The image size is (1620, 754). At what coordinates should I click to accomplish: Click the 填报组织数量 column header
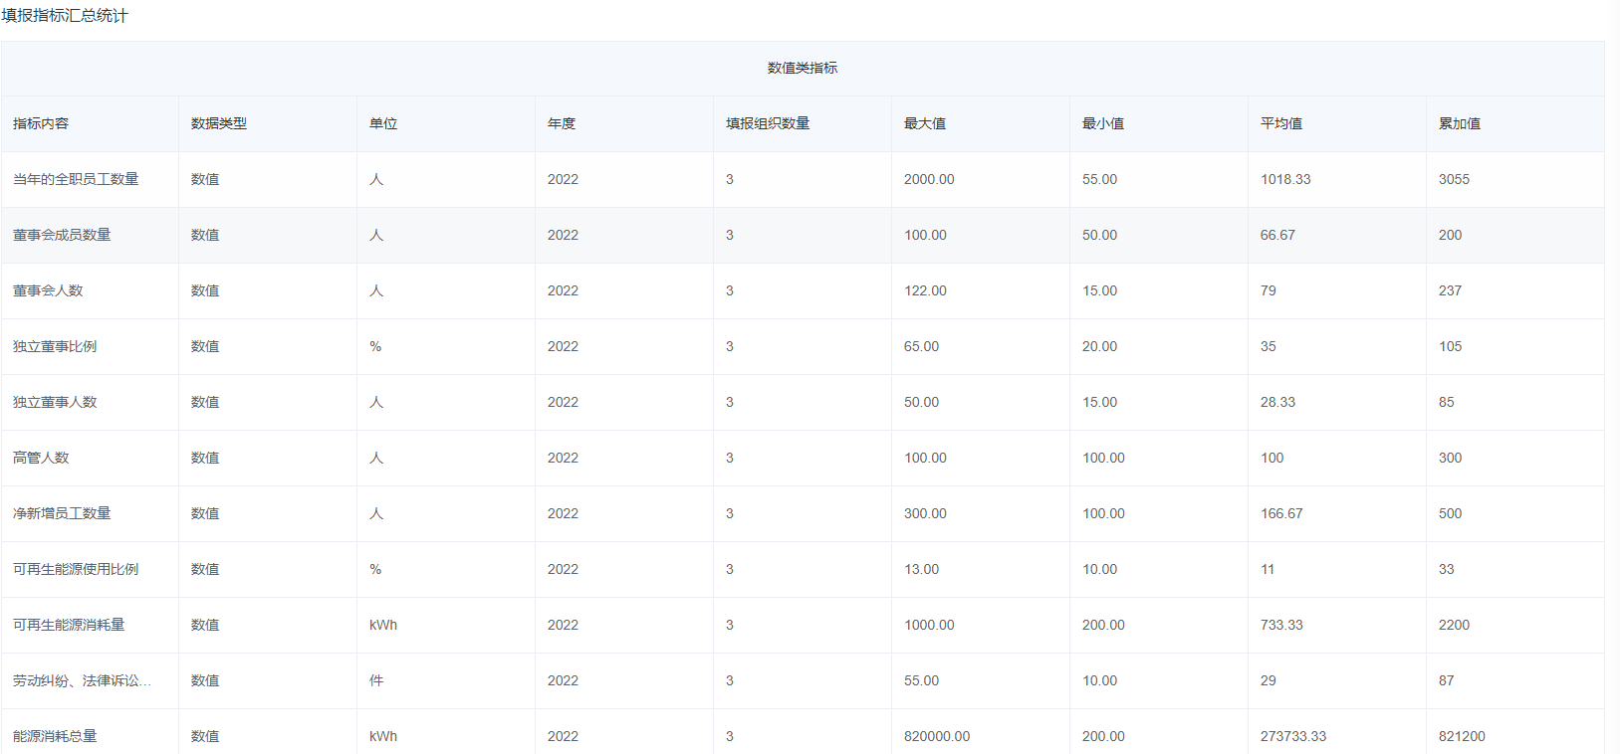[x=768, y=123]
